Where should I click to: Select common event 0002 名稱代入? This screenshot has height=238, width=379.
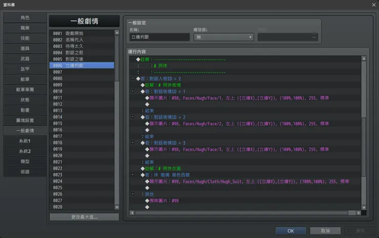click(82, 39)
